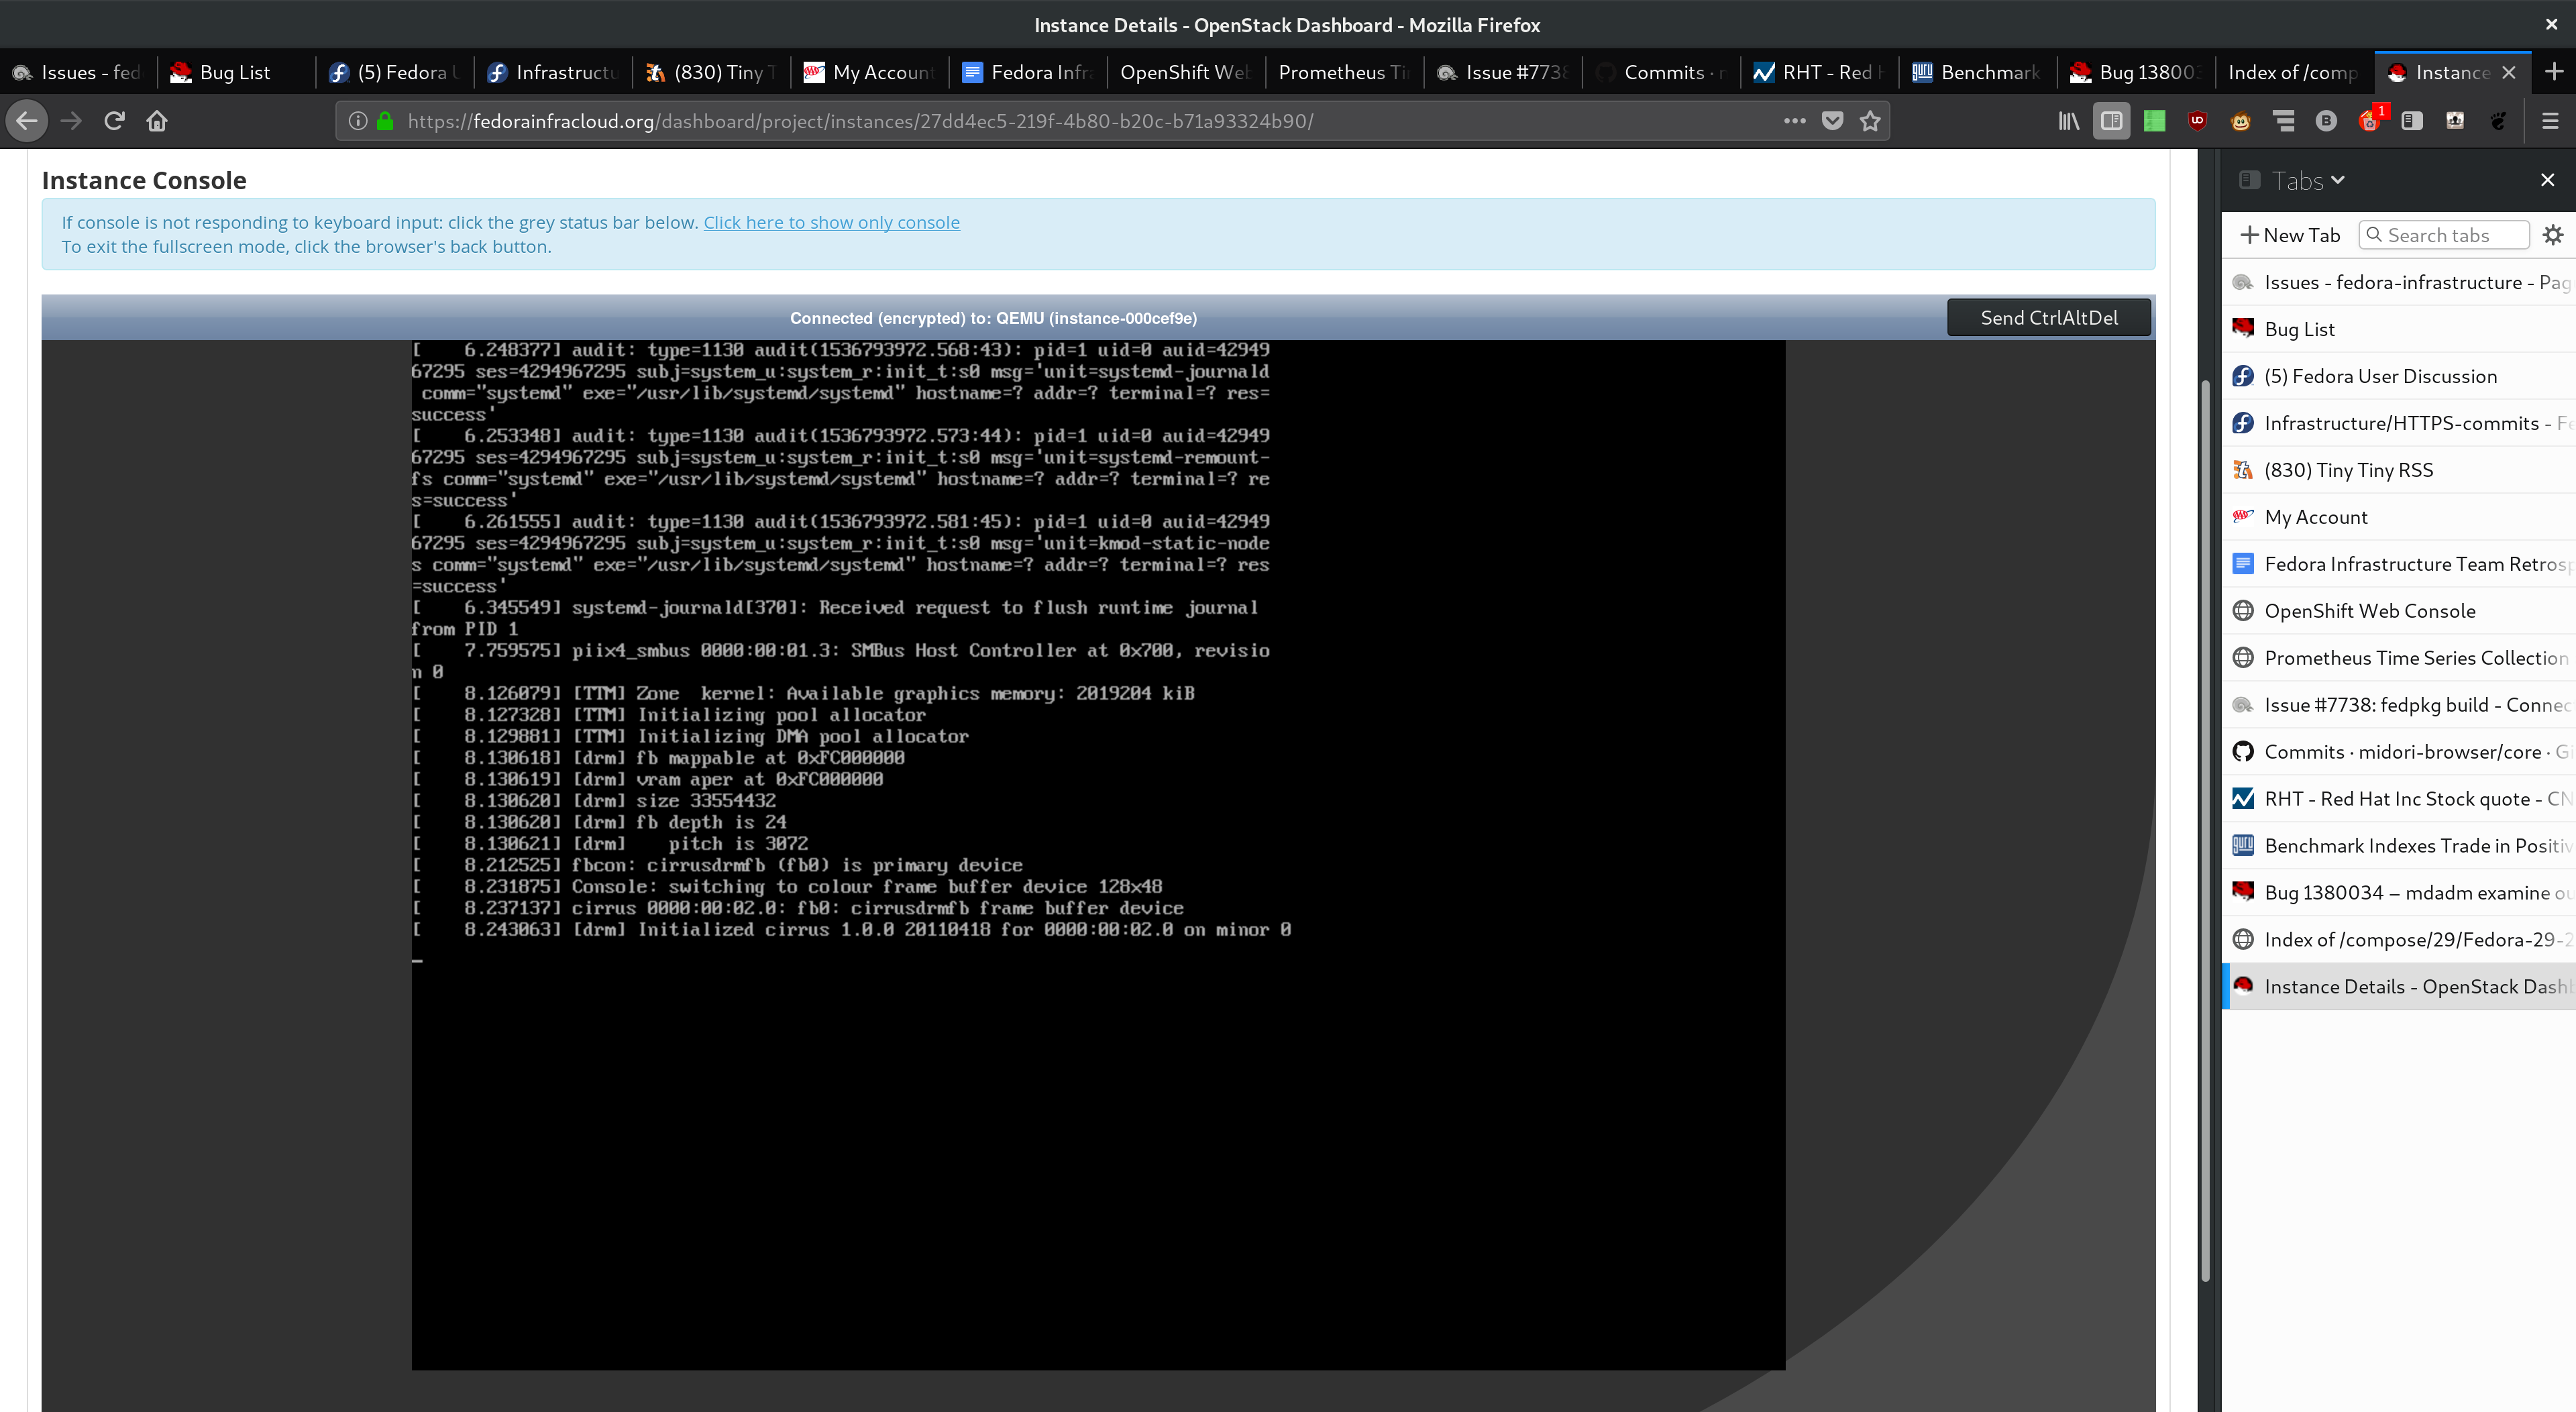
Task: Switch to Commits tab in tab strip
Action: click(x=1661, y=72)
